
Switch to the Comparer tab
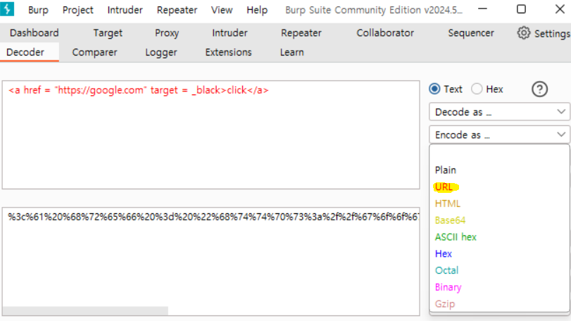[94, 52]
